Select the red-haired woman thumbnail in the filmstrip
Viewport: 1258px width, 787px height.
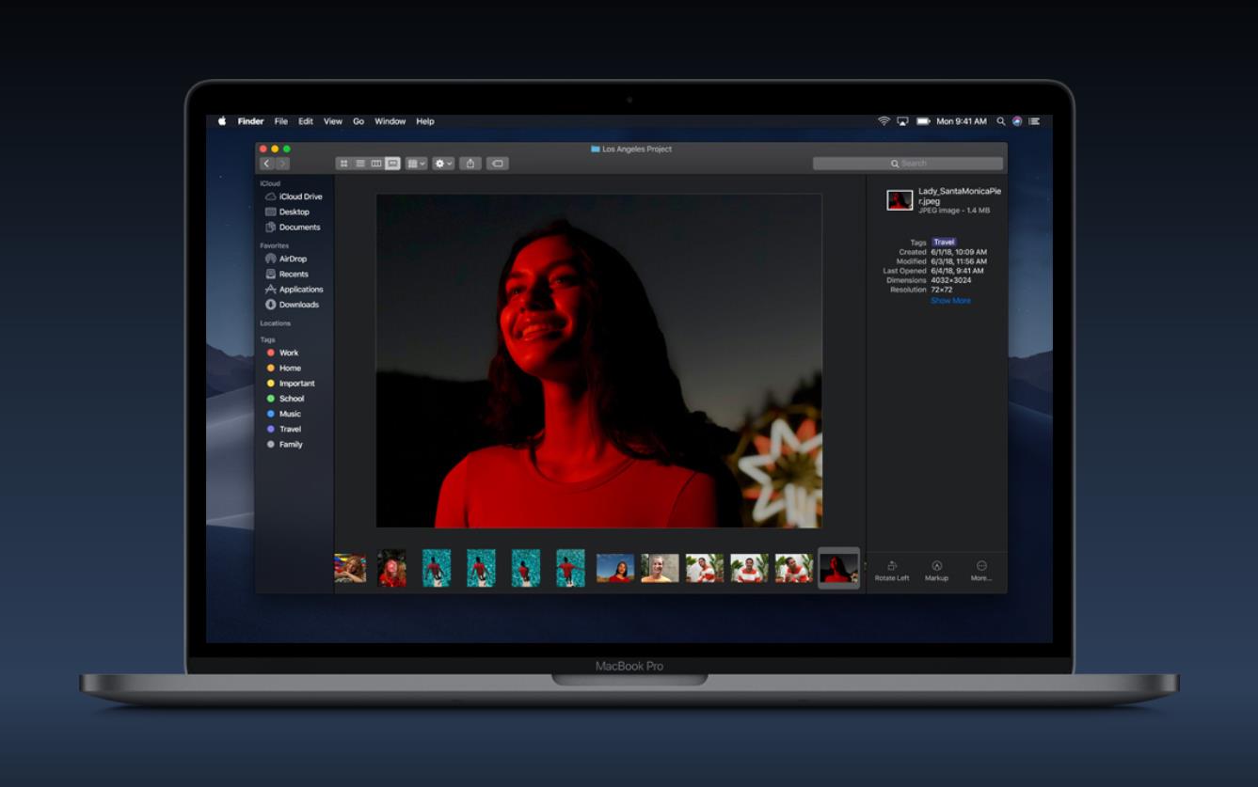(391, 568)
